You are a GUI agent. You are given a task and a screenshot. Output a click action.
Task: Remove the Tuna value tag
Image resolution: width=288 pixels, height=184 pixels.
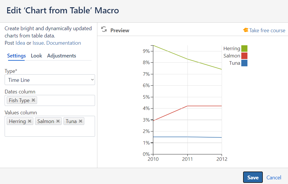click(81, 121)
